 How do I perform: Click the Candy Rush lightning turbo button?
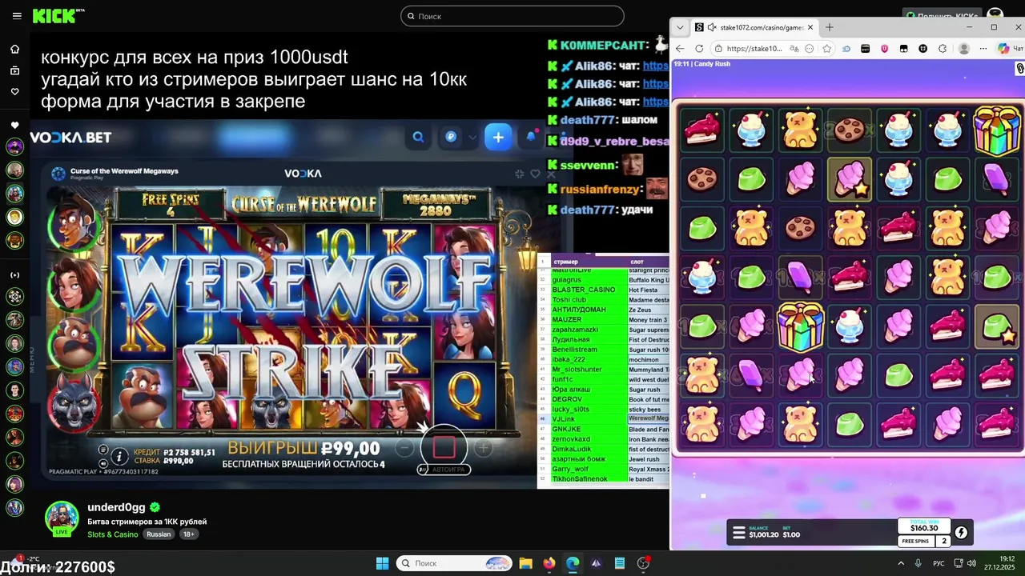click(961, 533)
